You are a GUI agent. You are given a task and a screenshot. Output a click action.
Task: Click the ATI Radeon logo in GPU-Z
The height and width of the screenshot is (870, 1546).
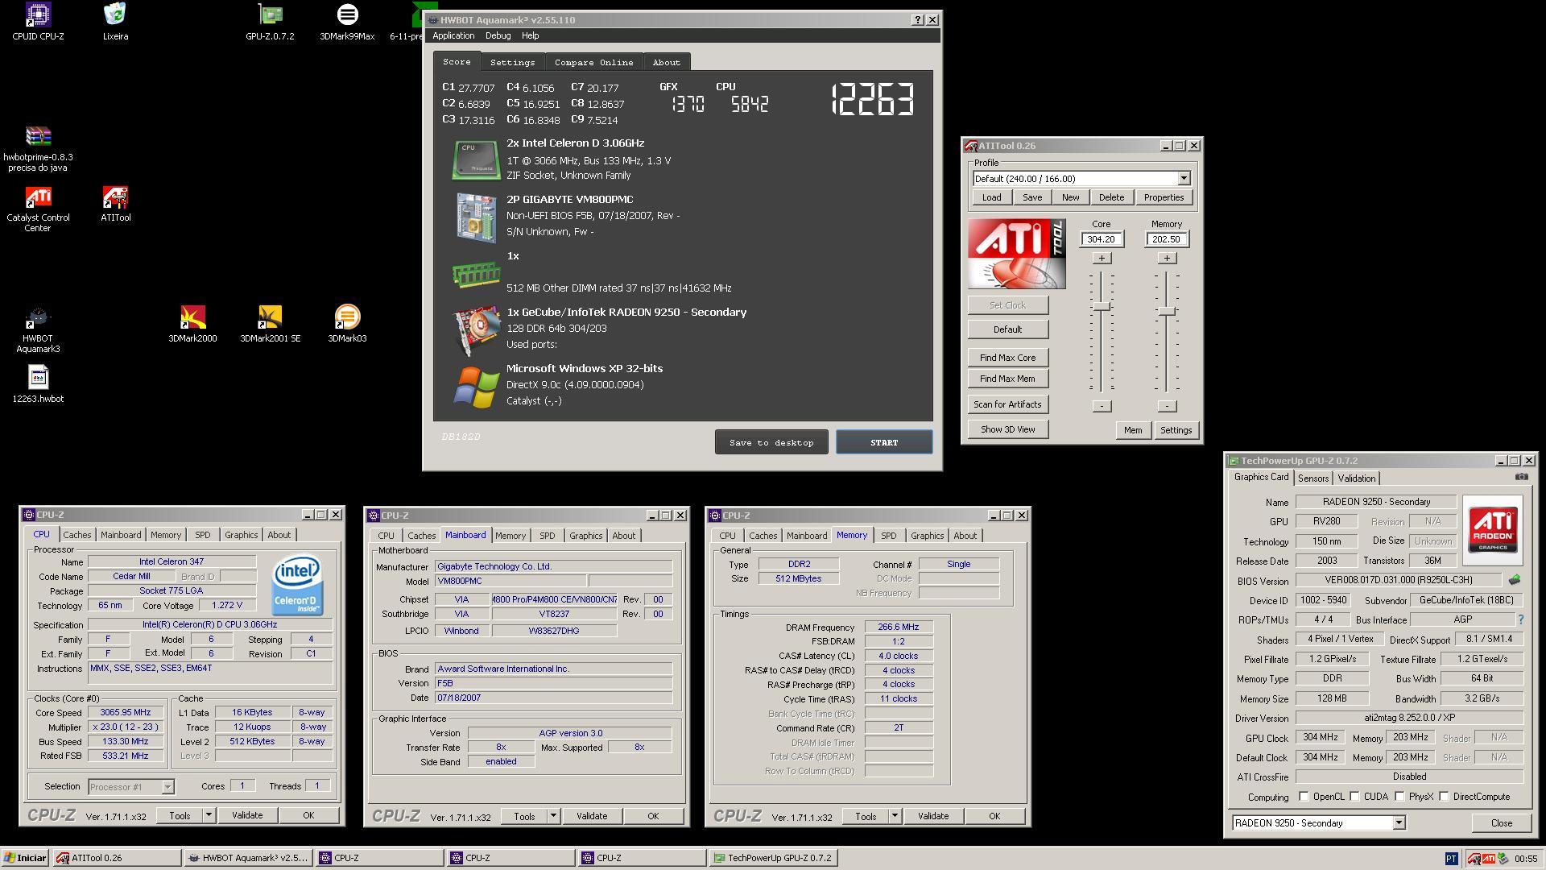click(1492, 529)
